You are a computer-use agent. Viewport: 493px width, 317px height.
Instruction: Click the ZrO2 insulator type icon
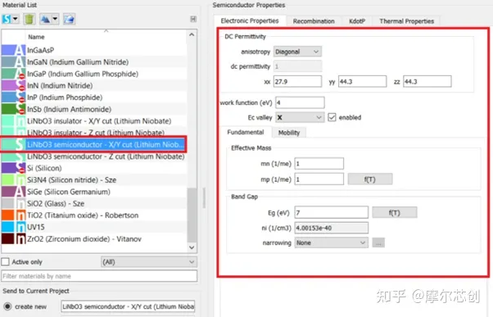(20, 239)
